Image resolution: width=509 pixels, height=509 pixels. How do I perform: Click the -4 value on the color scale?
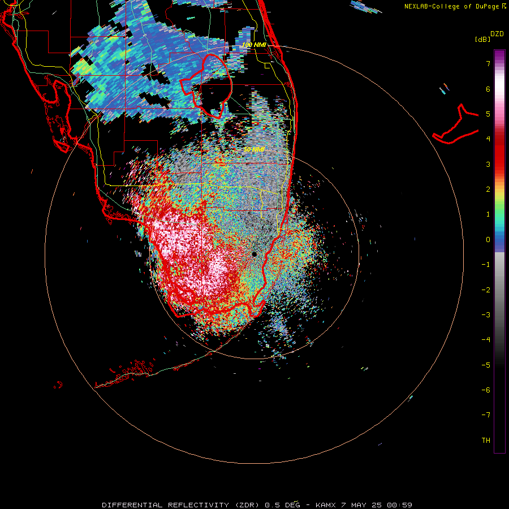486,340
